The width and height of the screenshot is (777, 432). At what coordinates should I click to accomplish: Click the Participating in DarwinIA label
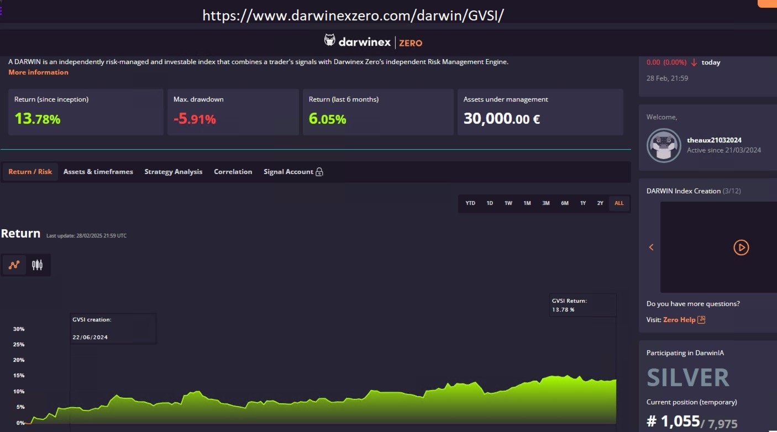[x=685, y=352]
